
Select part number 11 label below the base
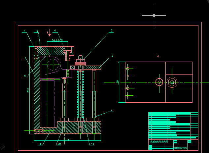coord(93,144)
